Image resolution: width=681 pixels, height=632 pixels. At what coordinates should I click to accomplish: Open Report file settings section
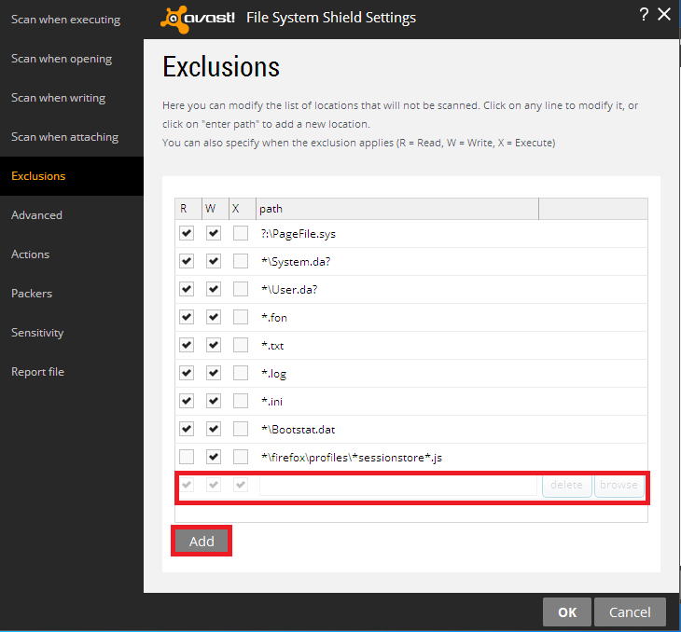[38, 372]
